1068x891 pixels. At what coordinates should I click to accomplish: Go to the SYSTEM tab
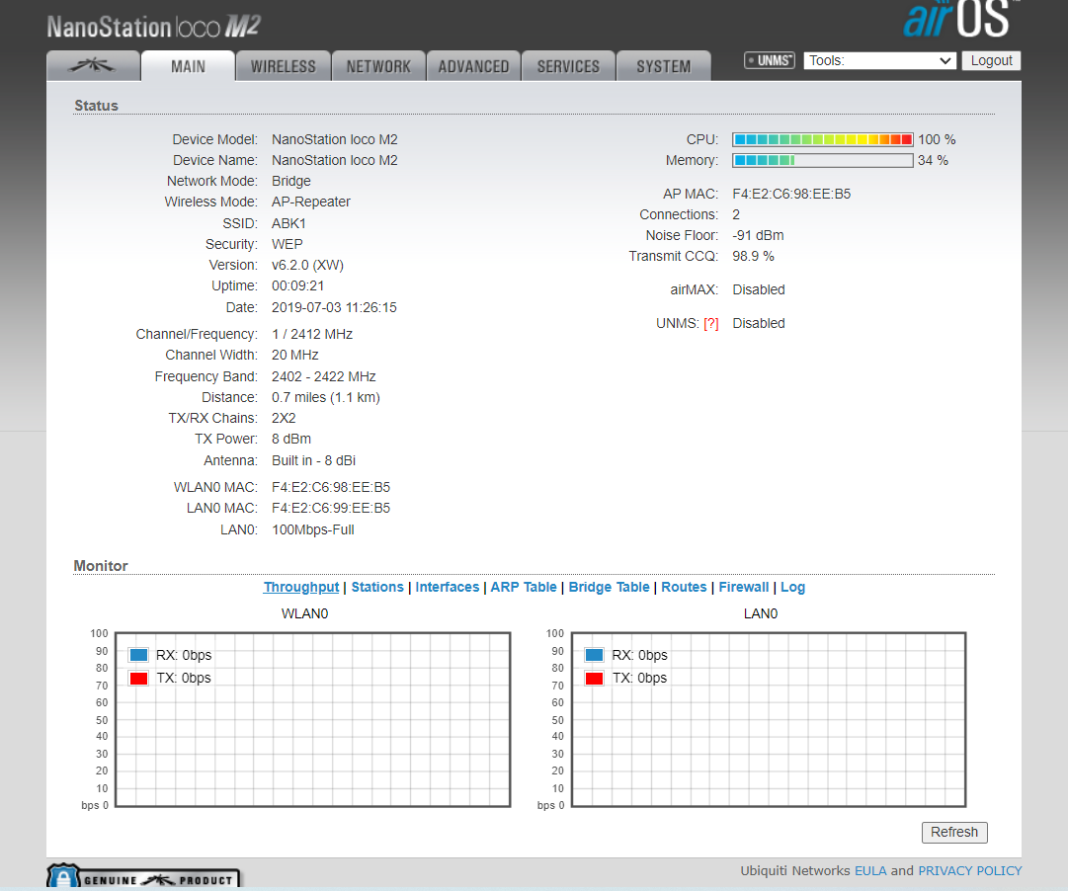[663, 66]
